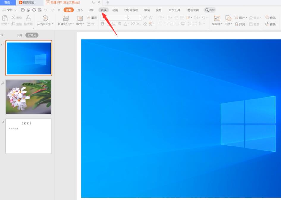Open Print Preview from quick toolbar
Screen dimensions: 281x200
[40, 10]
